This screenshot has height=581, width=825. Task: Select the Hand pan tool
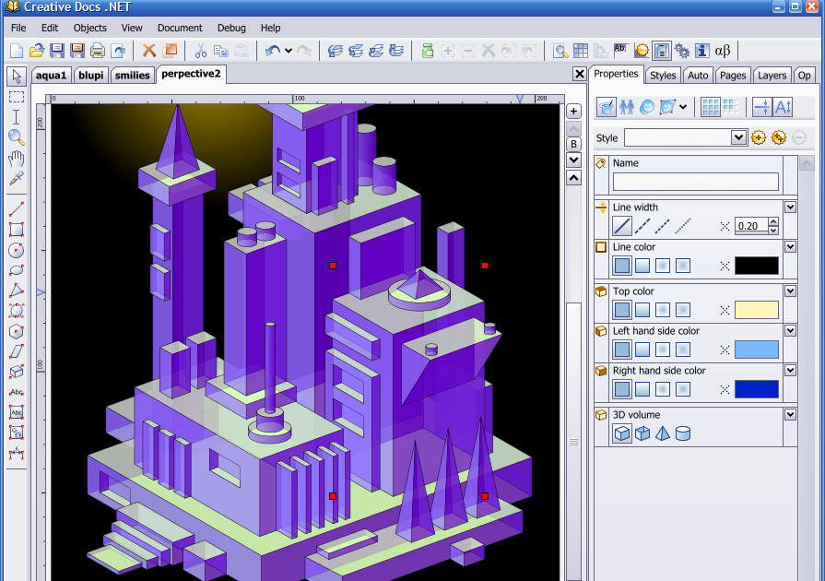click(15, 157)
